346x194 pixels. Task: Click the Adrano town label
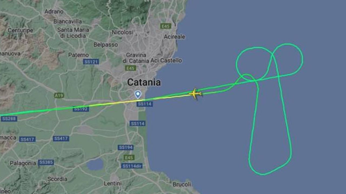coord(54,12)
